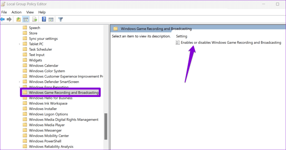Select the Enables or disables Windows Game Recording policy

[x=231, y=43]
